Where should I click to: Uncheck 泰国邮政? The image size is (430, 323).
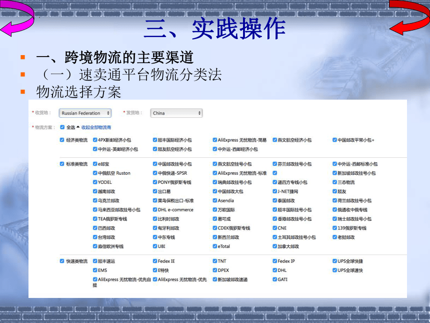275,200
